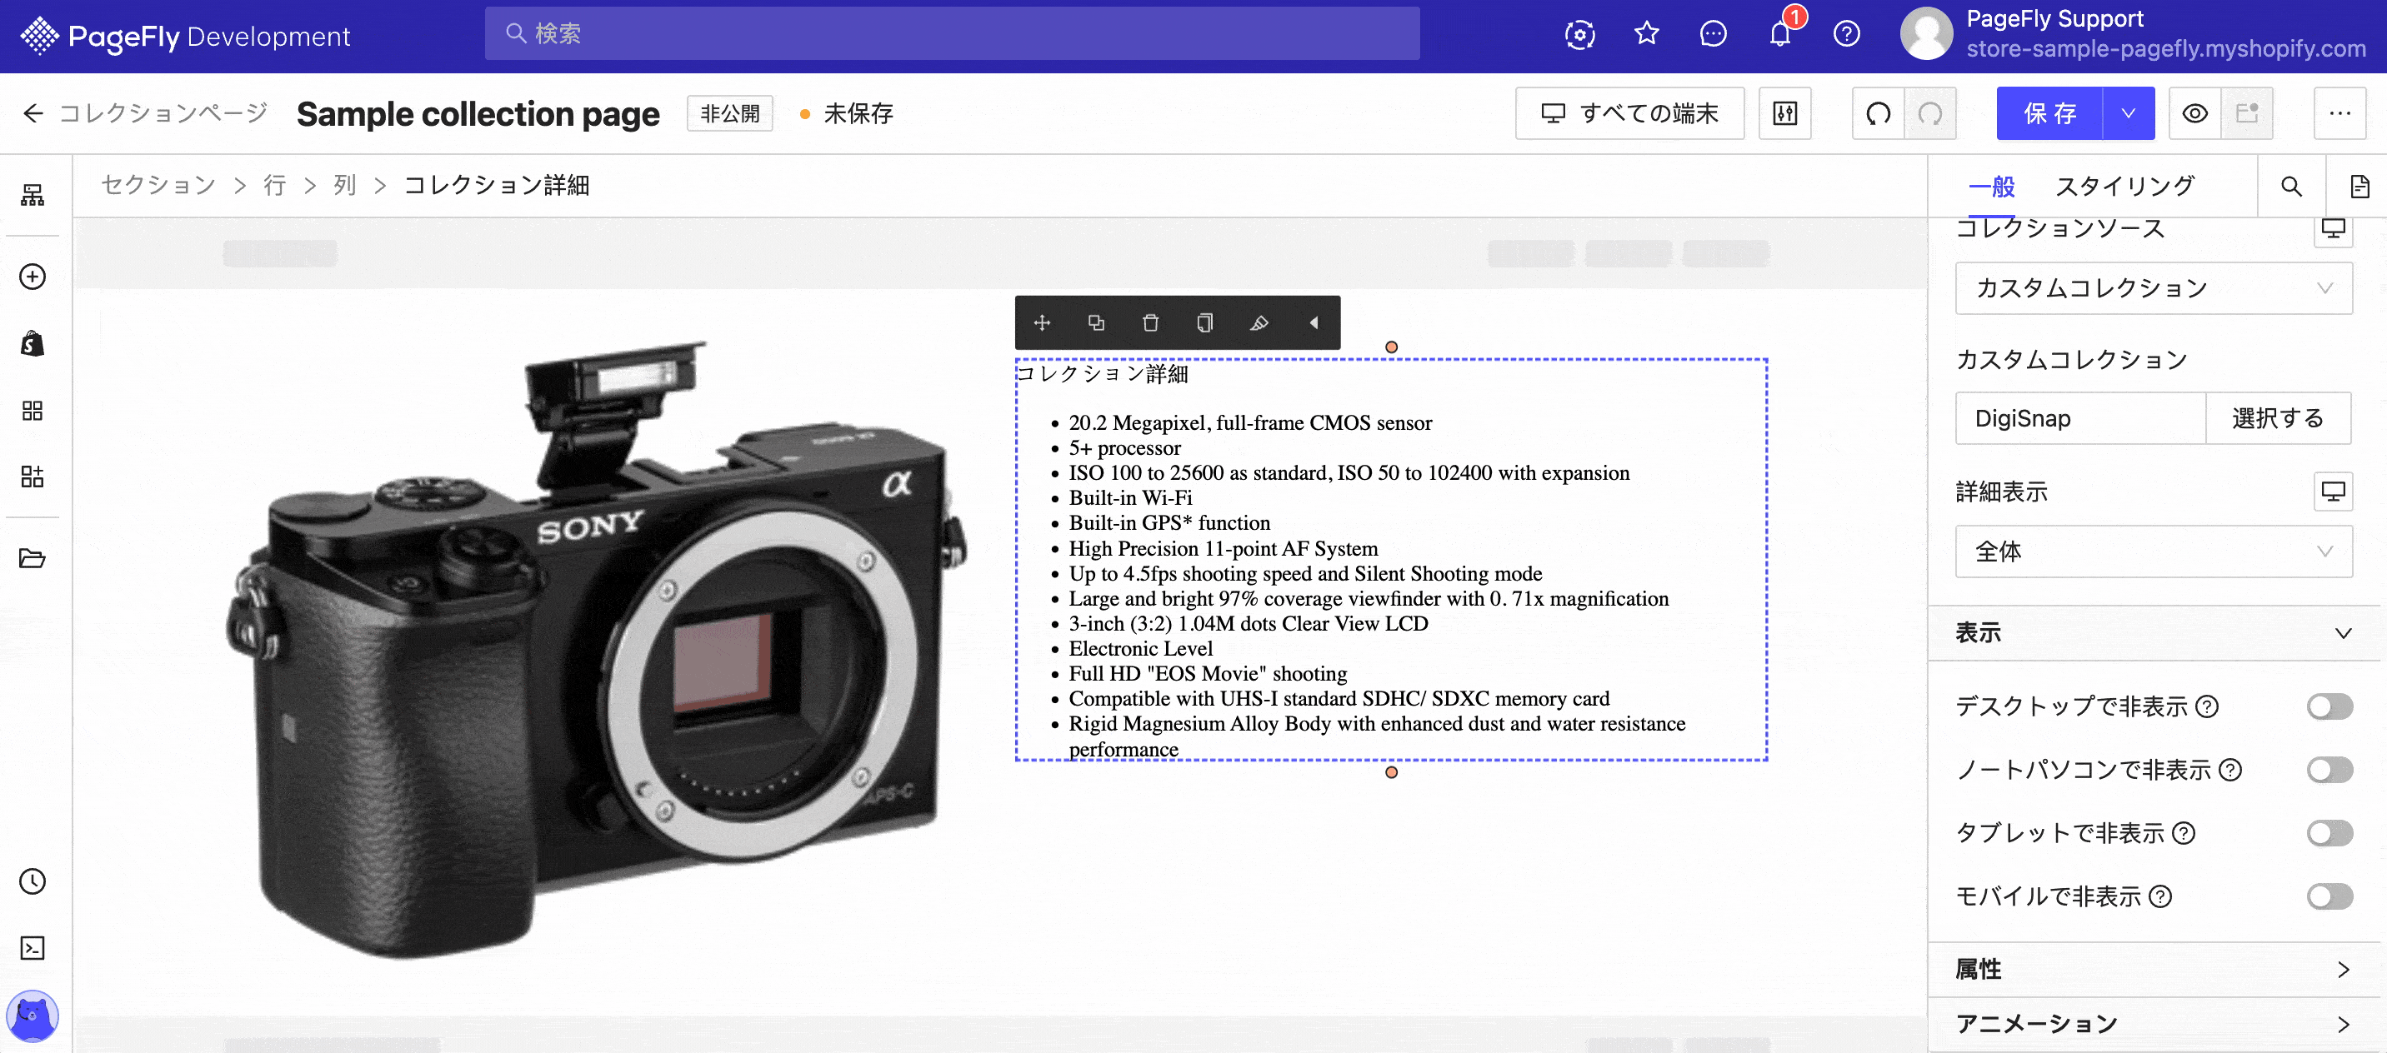Click the circular gear icon in the header

click(x=1580, y=34)
